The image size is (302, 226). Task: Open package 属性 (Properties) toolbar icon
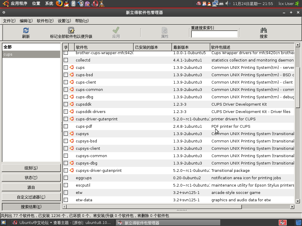[x=165, y=30]
